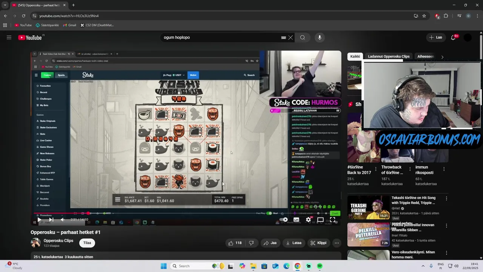Play the video
The image size is (483, 272).
click(39, 219)
